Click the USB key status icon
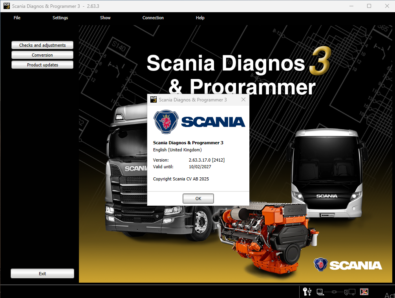The width and height of the screenshot is (395, 298). 307,292
